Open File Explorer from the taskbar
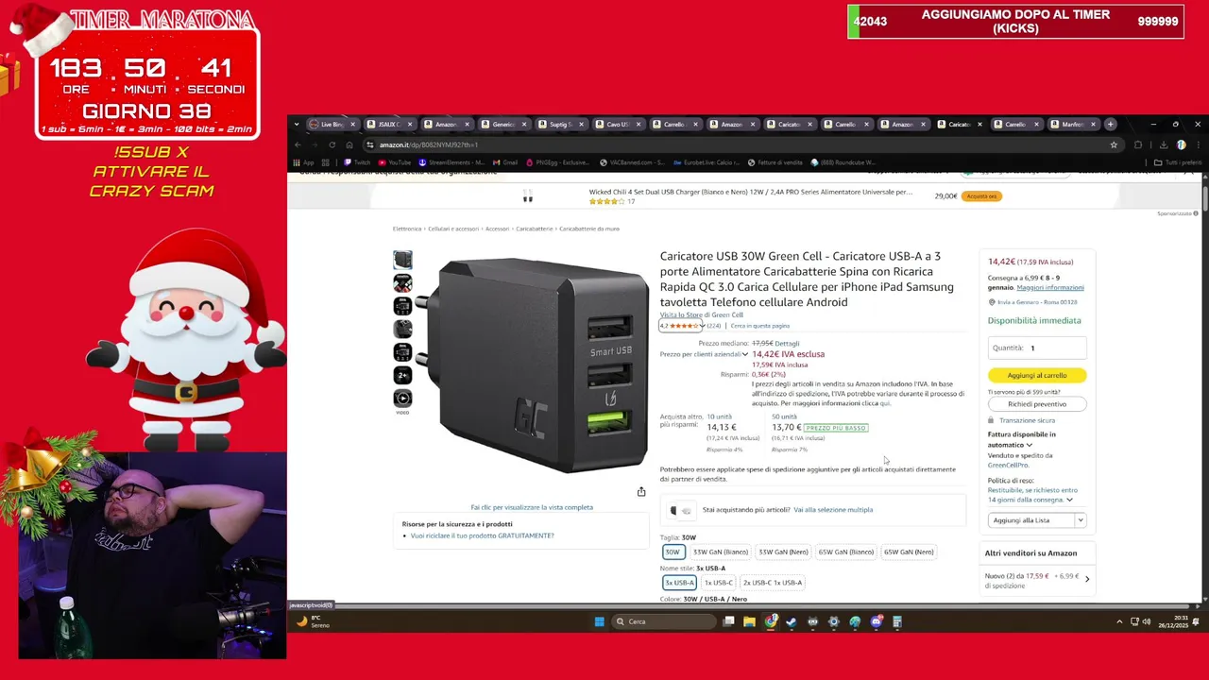1209x680 pixels. pos(749,621)
